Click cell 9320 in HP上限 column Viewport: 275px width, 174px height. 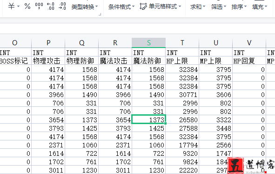coord(182,153)
